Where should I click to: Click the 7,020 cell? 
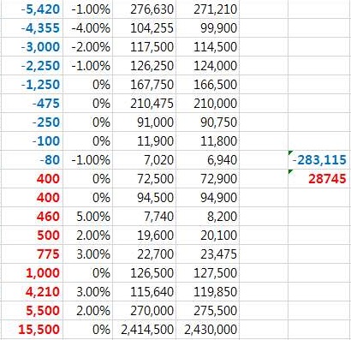[x=144, y=160]
